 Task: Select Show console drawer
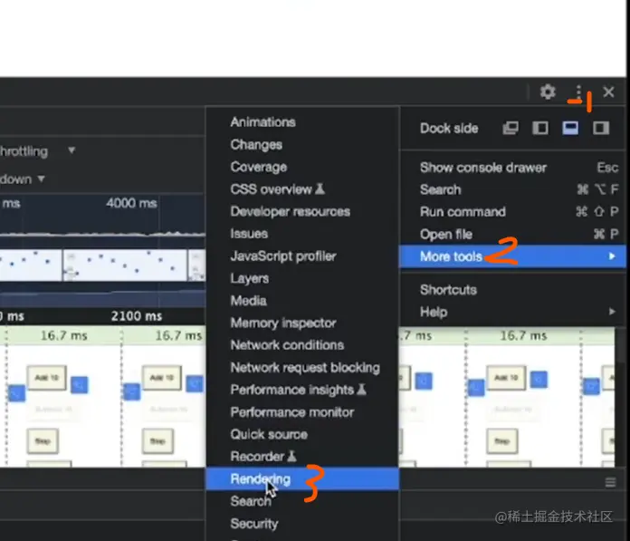[513, 168]
